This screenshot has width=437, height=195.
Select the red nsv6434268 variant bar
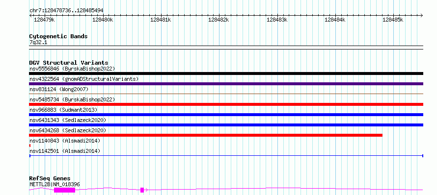206,135
